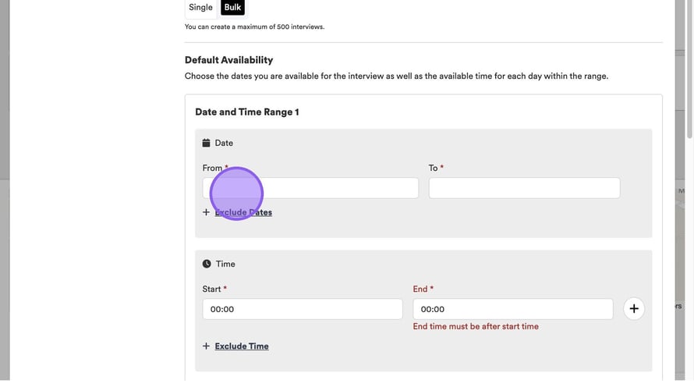Focus the To date input field

[524, 188]
